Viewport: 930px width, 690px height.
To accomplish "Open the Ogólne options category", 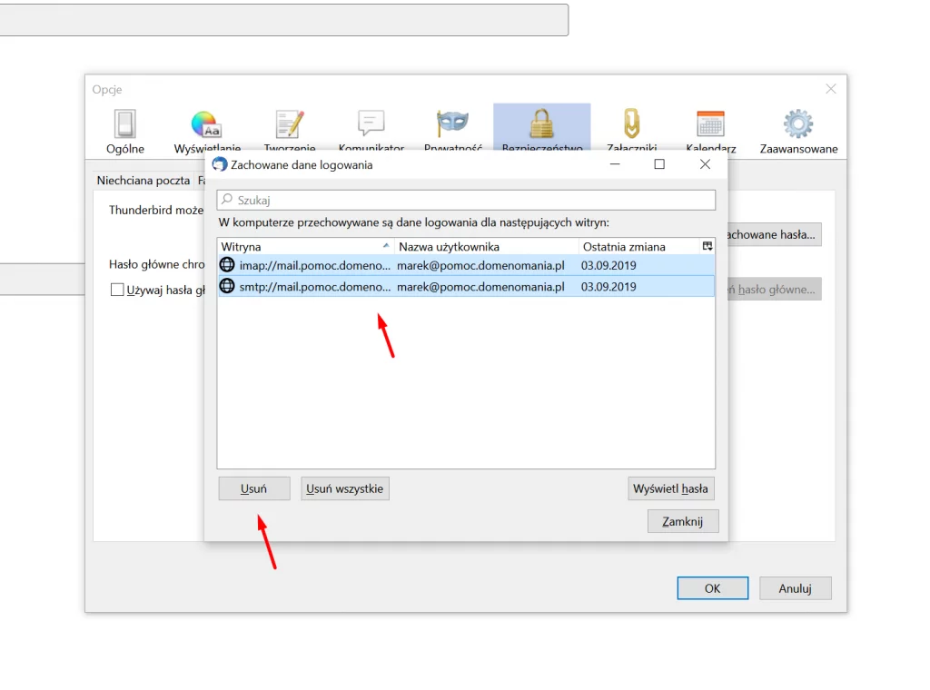I will point(125,132).
